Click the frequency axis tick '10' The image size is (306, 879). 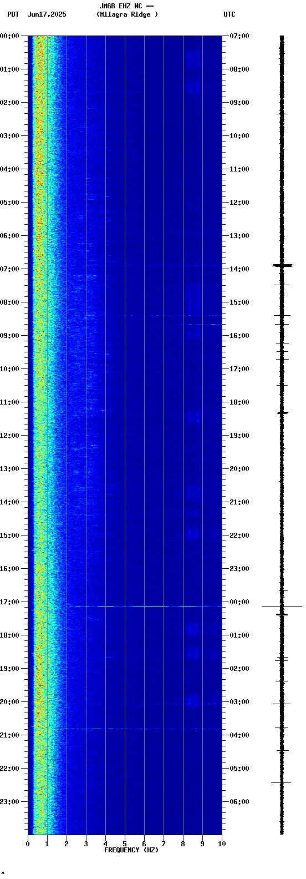[x=222, y=844]
